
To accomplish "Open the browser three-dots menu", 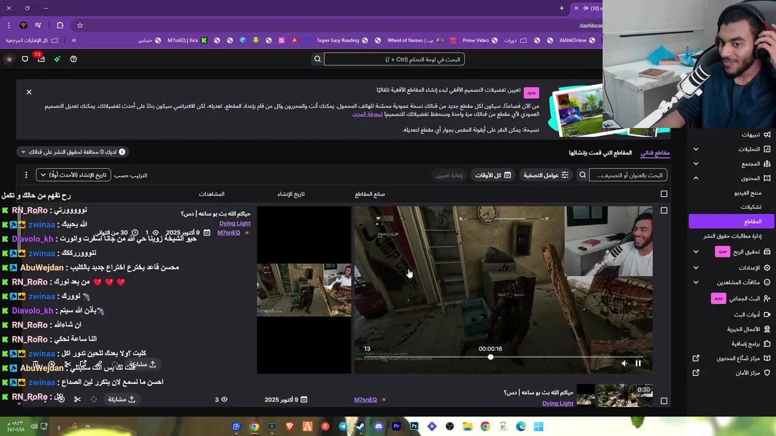I will 8,25.
